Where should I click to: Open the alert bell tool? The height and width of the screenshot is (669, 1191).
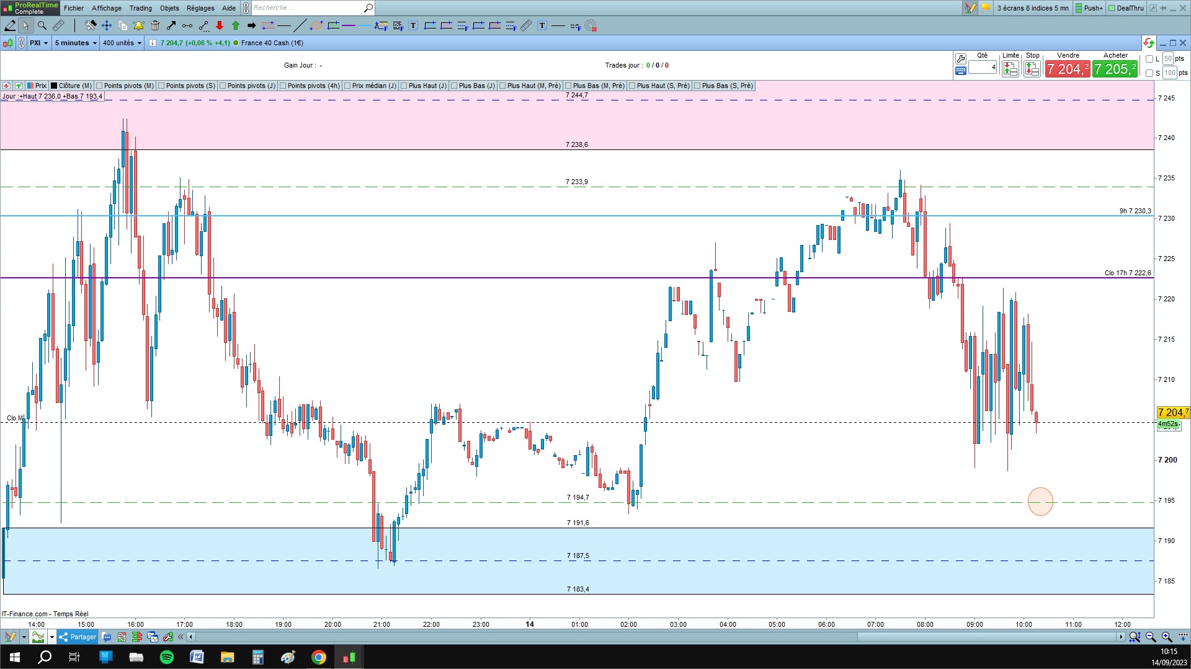click(x=138, y=25)
